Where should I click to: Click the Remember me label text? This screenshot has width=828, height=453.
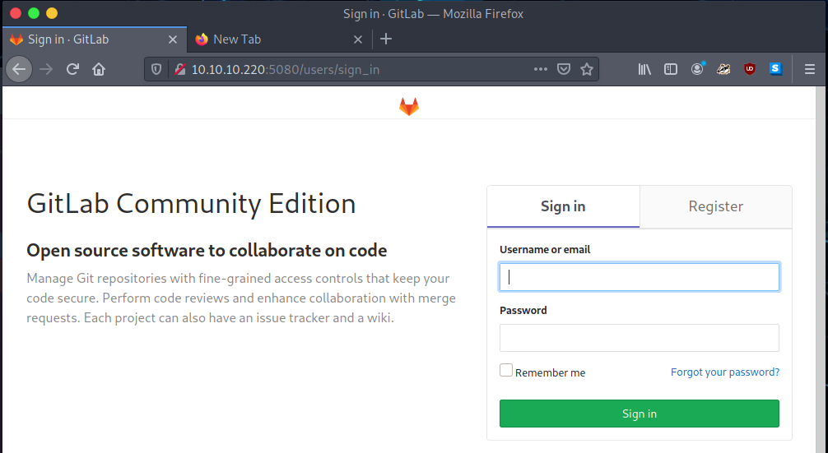[551, 372]
